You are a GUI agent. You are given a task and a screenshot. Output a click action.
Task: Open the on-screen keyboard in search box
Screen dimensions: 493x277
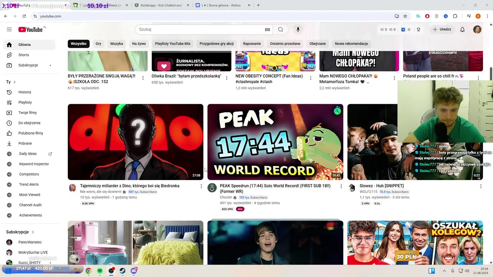click(x=267, y=30)
